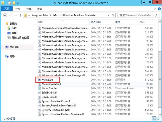Open 最近访问的位置 in sidebar
Screen dimensions: 162x122
pos(20,38)
